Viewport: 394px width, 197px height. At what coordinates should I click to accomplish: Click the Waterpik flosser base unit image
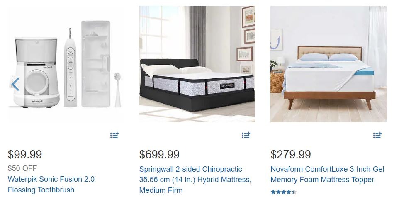(x=36, y=73)
